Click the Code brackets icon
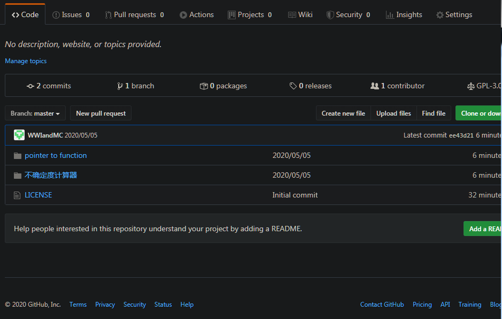Screen dimensions: 502x319 pos(16,15)
